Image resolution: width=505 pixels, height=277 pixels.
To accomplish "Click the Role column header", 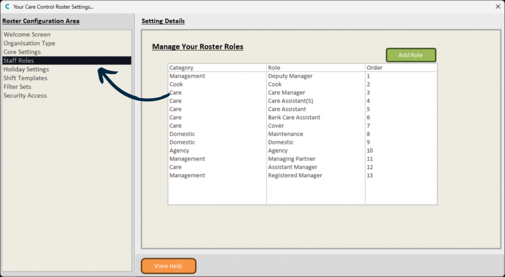I will click(316, 68).
